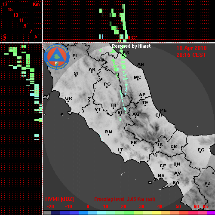Click the '20' dBZ scale value
The height and width of the screenshot is (215, 215).
(x=123, y=206)
